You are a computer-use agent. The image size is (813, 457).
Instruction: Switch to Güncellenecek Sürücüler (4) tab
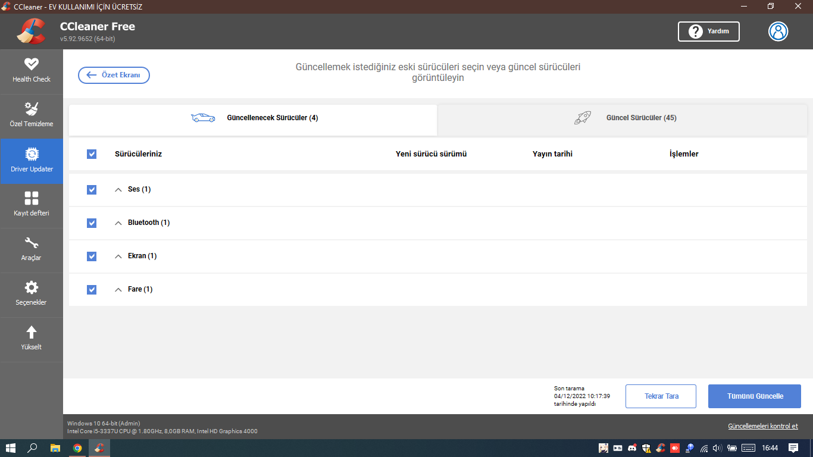click(254, 120)
